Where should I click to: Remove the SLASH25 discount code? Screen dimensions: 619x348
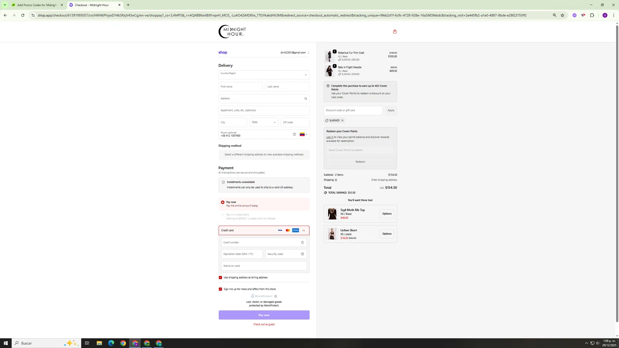coord(343,120)
